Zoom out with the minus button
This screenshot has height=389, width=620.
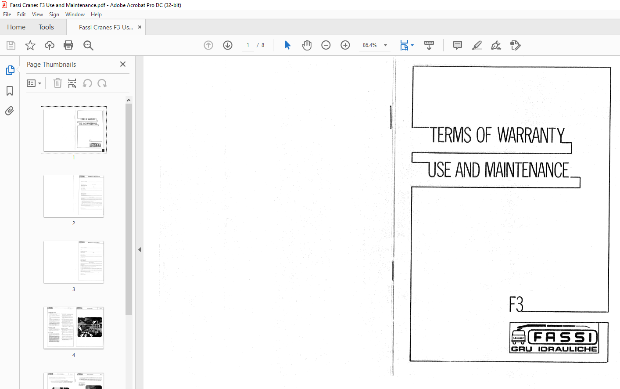(326, 45)
